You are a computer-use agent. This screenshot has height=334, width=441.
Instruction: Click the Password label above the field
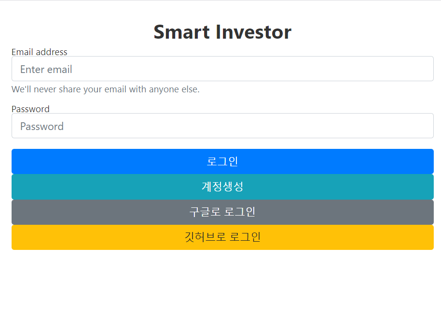pos(30,109)
